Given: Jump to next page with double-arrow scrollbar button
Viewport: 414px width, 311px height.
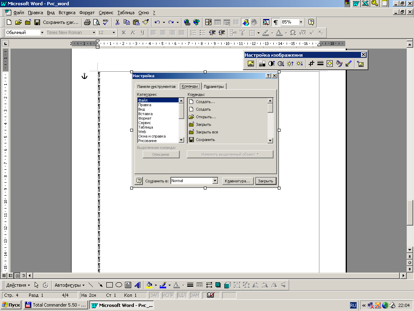Looking at the screenshot, I should pyautogui.click(x=410, y=269).
